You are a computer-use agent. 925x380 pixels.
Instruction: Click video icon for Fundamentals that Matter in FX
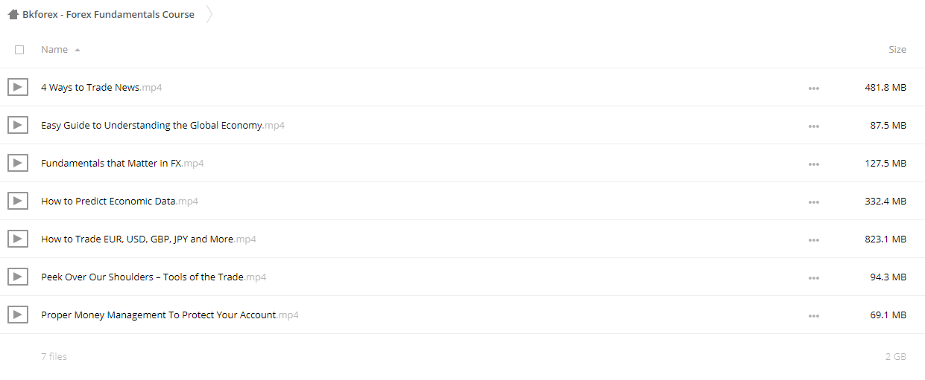tap(18, 163)
